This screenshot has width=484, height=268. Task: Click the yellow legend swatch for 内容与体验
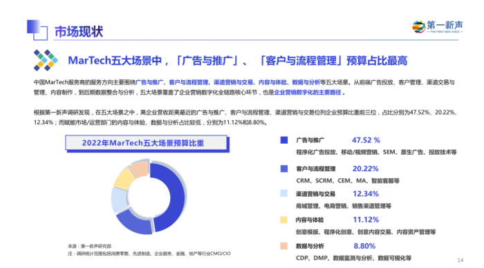pos(284,220)
